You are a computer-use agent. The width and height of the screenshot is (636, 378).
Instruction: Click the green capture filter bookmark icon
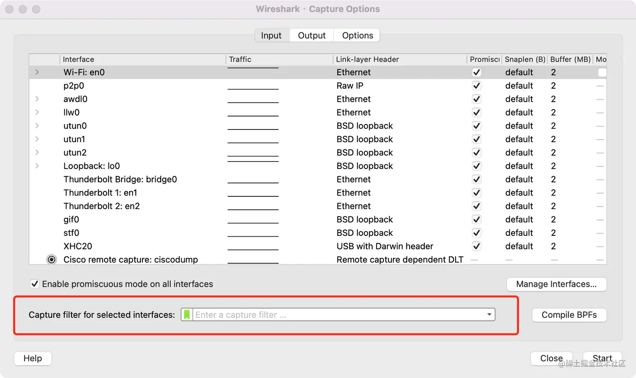click(x=187, y=315)
